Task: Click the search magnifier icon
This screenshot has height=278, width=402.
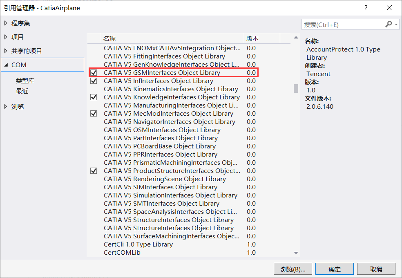Action: point(389,25)
